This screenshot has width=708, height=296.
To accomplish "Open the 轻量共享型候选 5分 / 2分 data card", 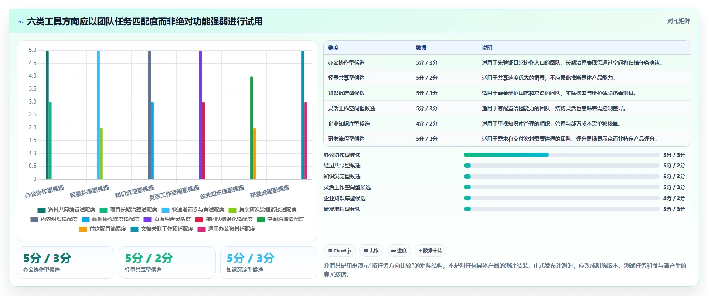I will (x=167, y=262).
